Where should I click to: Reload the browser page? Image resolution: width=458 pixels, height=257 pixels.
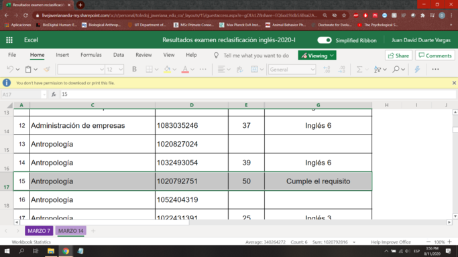[x=25, y=15]
